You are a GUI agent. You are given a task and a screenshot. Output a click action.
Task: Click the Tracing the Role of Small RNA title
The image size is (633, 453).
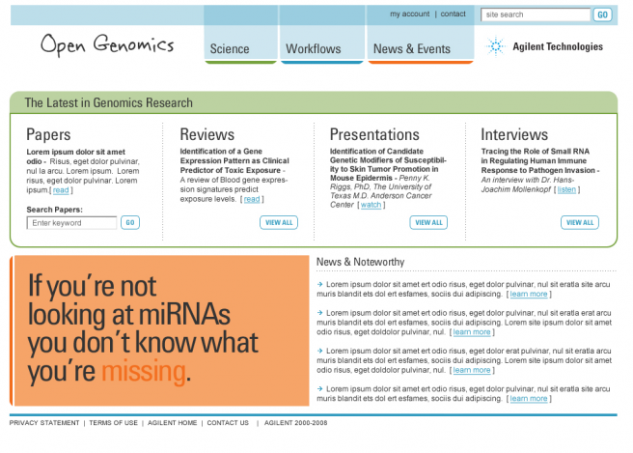[539, 161]
